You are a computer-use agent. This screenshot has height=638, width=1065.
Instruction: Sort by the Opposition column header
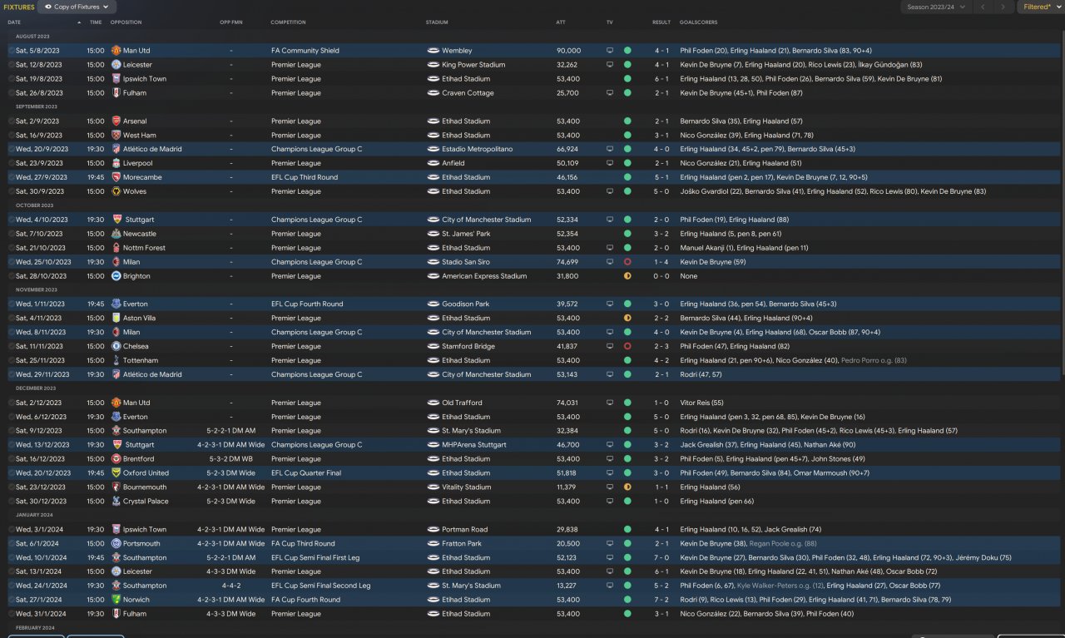pyautogui.click(x=126, y=22)
